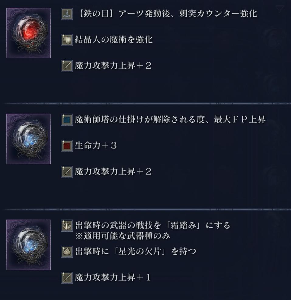Screen dimensions: 291x300
Task: Click the 出撃時に「星光の欠片」を持つ text
Action: tap(136, 251)
